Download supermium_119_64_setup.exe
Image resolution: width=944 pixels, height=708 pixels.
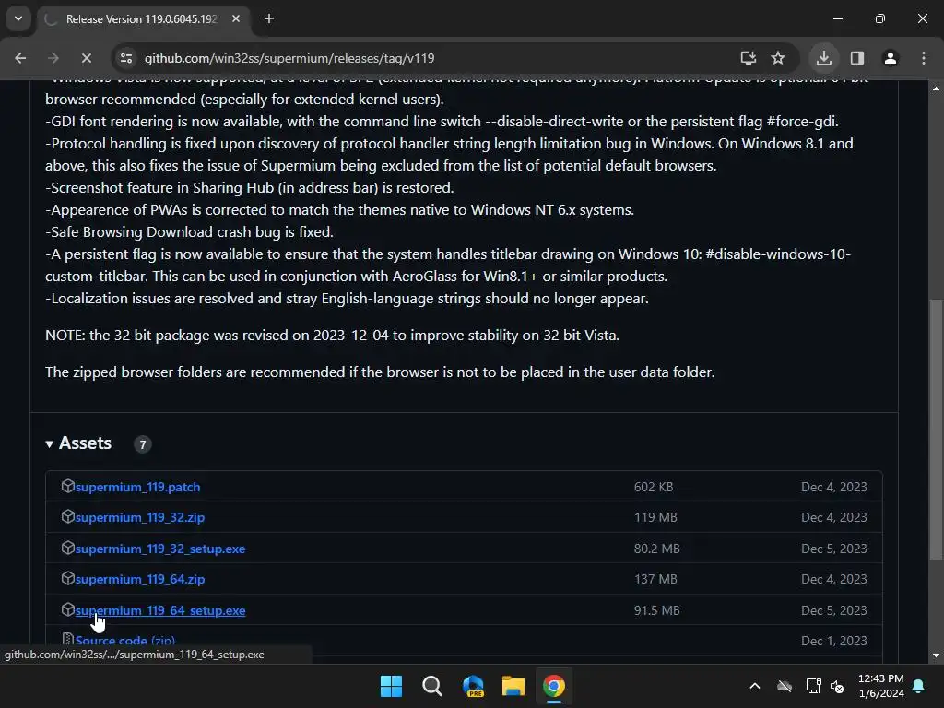(x=160, y=610)
